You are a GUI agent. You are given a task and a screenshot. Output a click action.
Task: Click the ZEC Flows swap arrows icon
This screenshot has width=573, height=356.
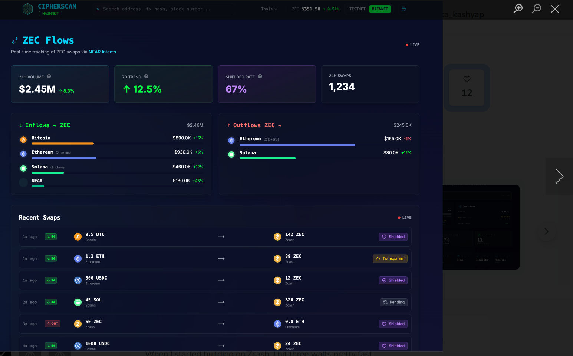[15, 40]
